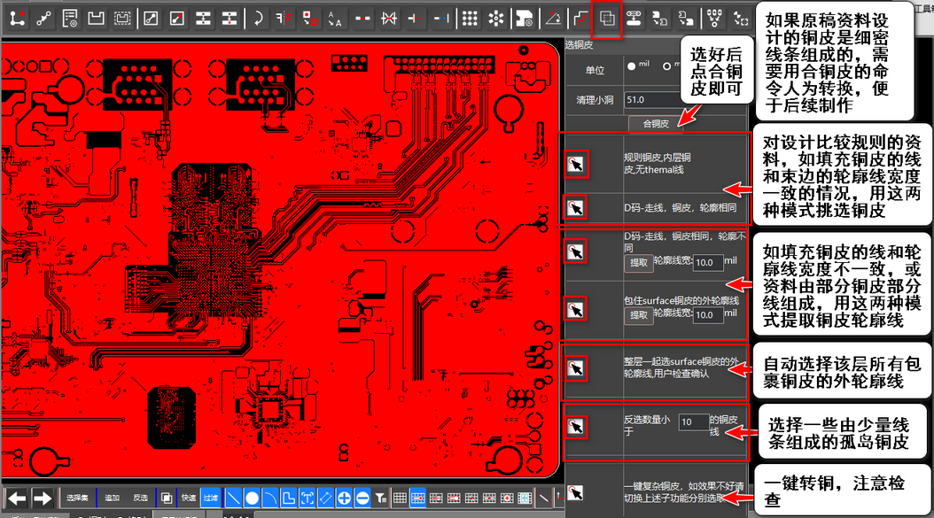Click 提取 button under 包住surface铜皮的外轮廓线
The height and width of the screenshot is (518, 934).
[x=638, y=315]
